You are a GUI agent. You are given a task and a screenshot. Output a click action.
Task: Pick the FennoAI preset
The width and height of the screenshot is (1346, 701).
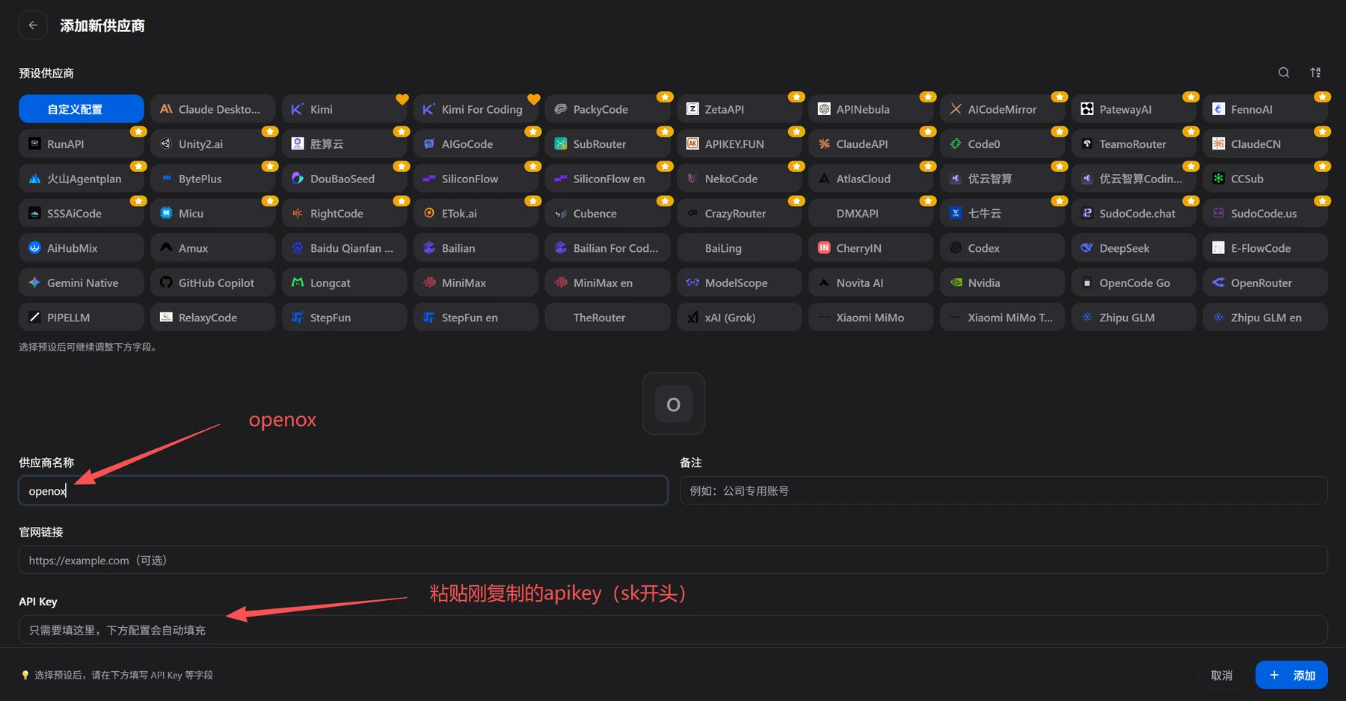coord(1266,109)
